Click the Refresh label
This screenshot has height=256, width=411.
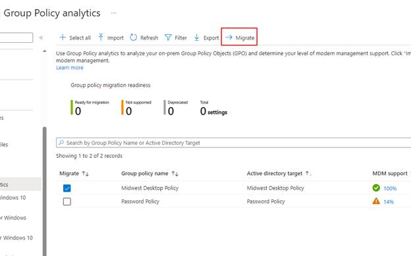pos(149,38)
